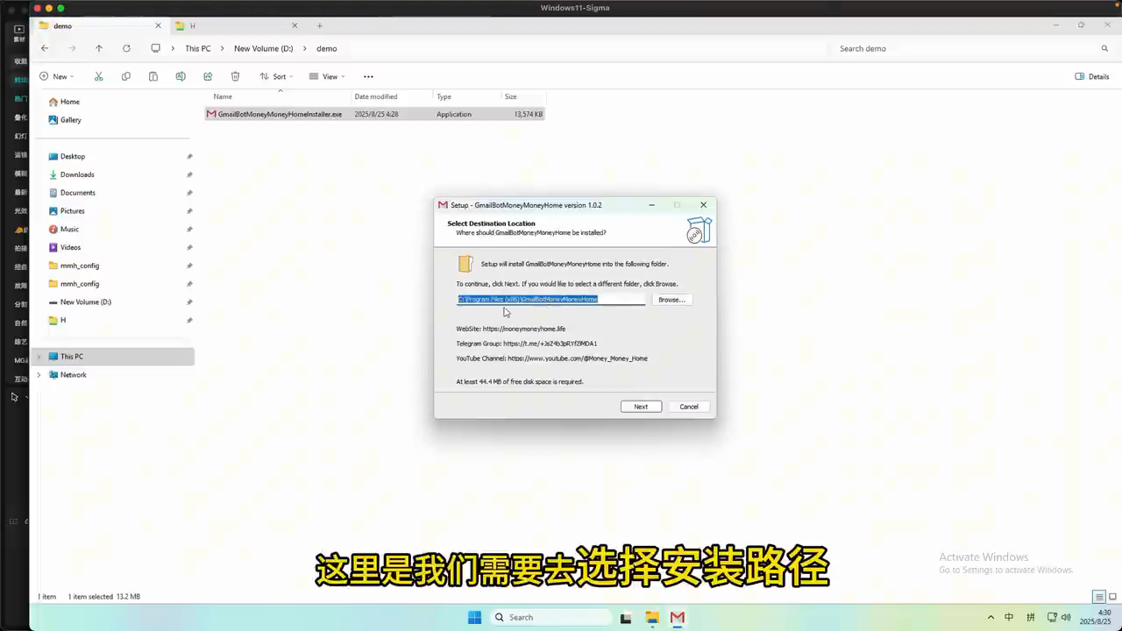Sort by the Size column header
The image size is (1122, 631).
522,96
